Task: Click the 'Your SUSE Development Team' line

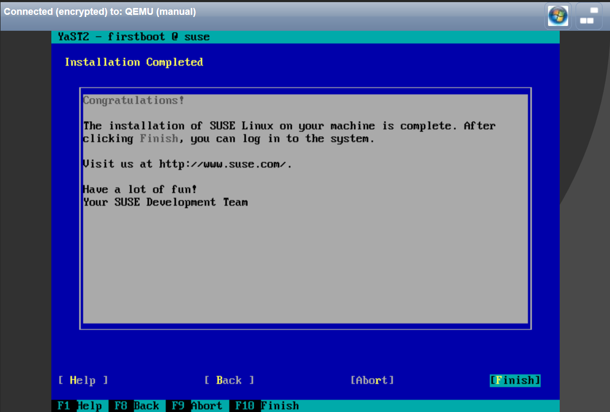Action: coord(165,202)
